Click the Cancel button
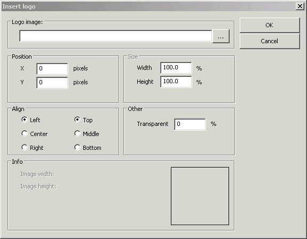This screenshot has height=239, width=307. click(270, 41)
